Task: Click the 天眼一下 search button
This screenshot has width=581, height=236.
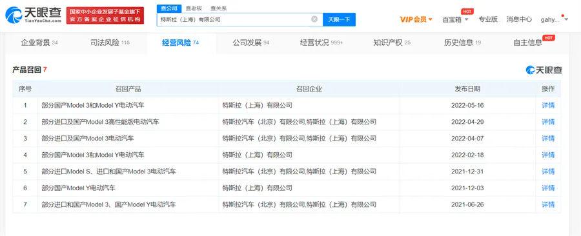Action: [339, 19]
